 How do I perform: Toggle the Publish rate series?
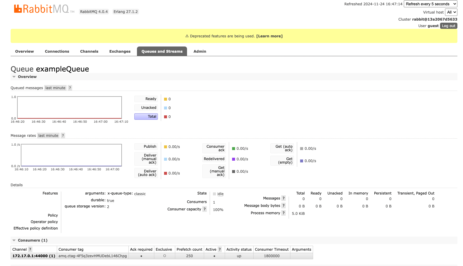coord(146,147)
